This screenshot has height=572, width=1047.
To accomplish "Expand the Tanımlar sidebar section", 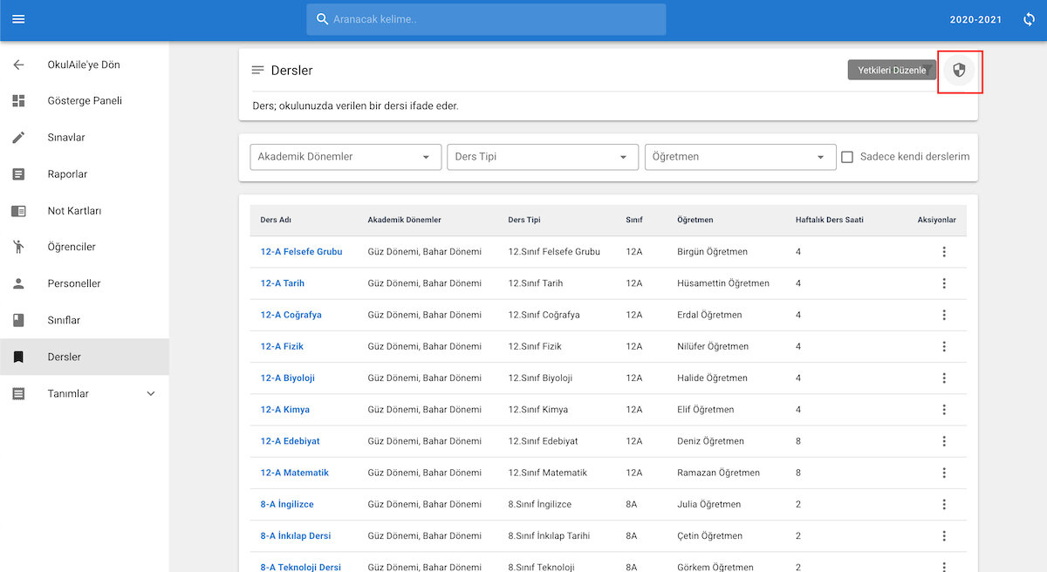I will pos(85,393).
